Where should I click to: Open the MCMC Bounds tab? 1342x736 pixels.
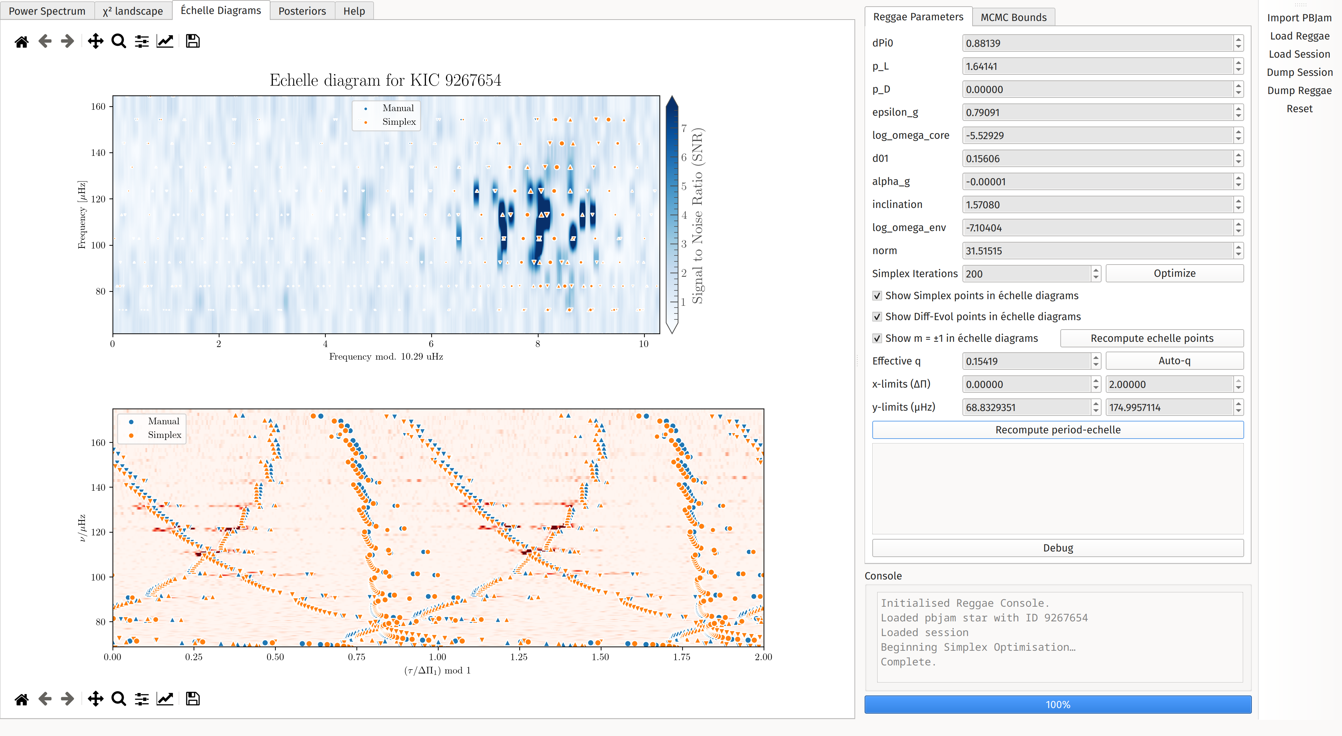[1013, 17]
